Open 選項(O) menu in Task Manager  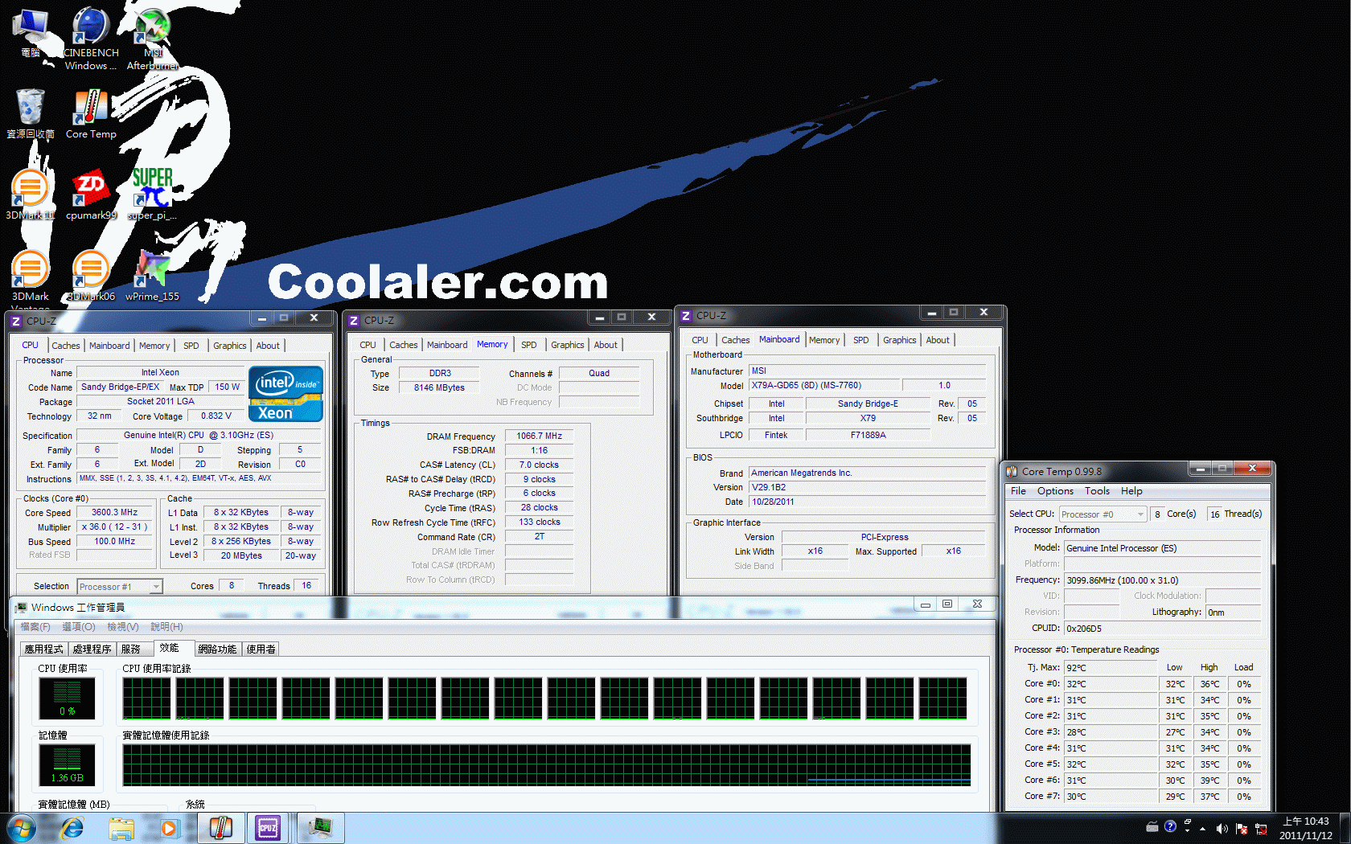tap(79, 627)
